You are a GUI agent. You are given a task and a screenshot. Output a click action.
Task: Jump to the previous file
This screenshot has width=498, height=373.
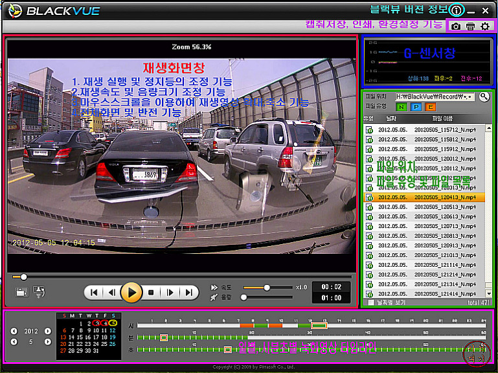(94, 292)
